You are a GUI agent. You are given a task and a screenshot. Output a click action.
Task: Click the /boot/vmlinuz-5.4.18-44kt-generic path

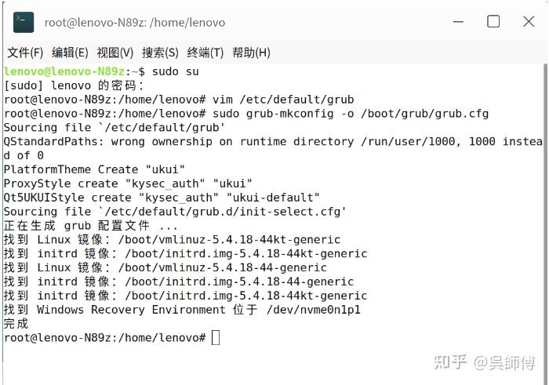pos(229,239)
